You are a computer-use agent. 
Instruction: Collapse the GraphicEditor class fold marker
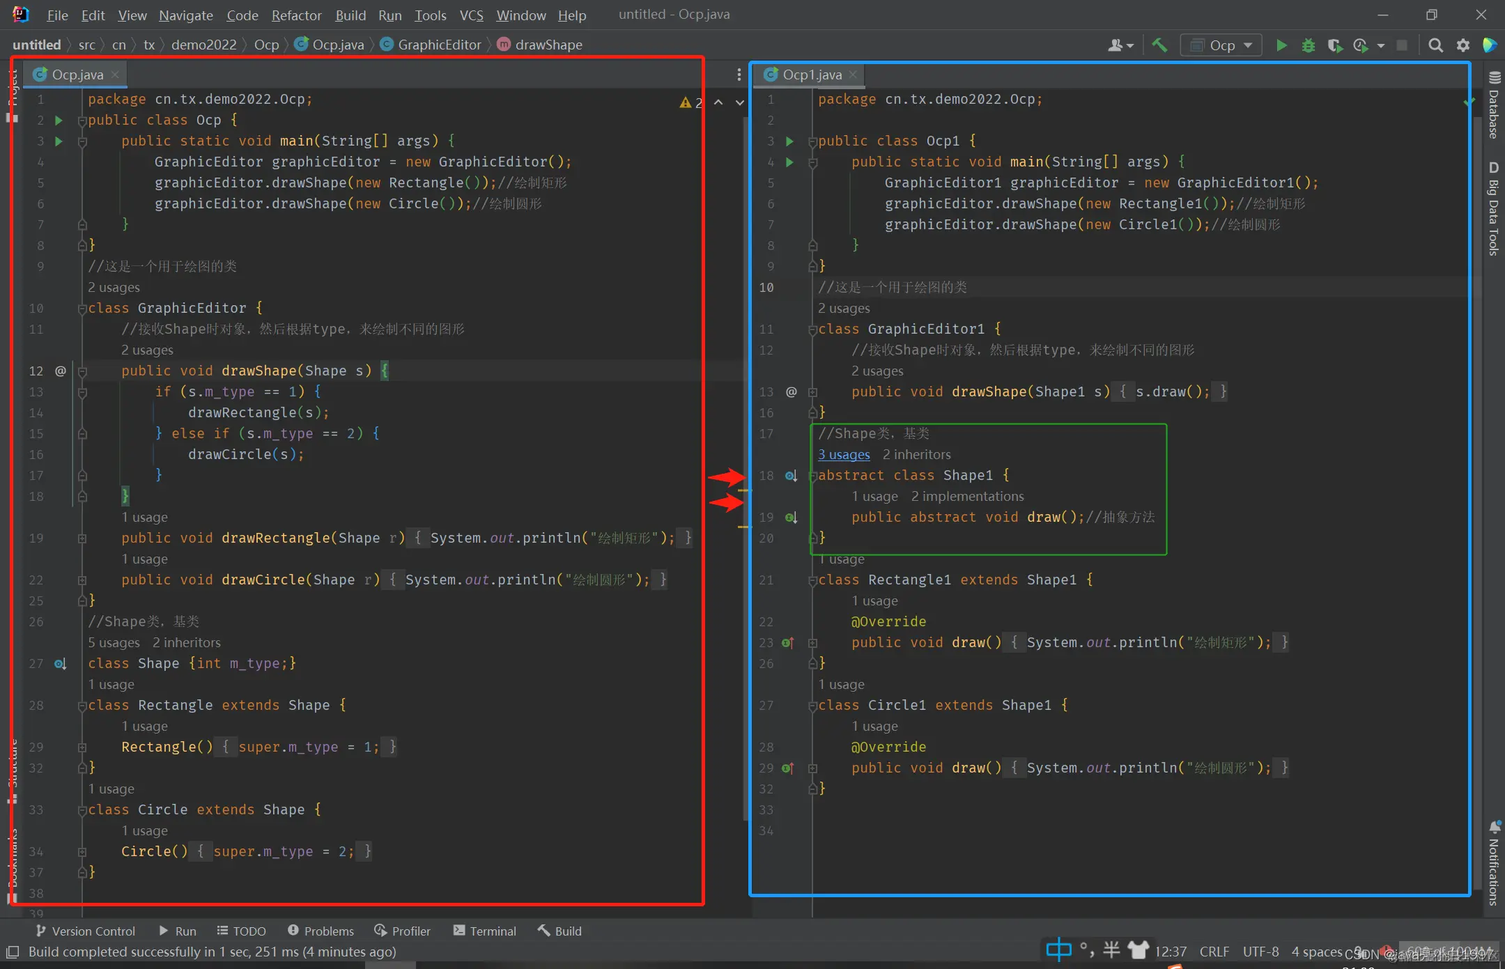82,308
